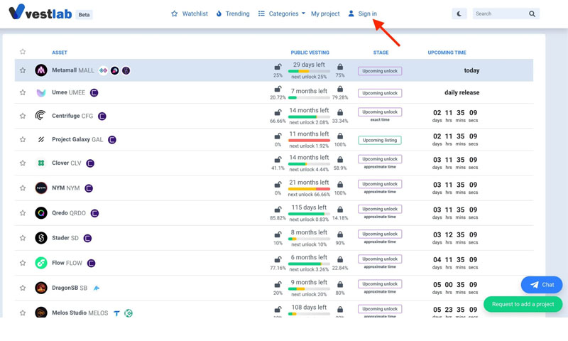Star Metamall in the watchlist
Viewport: 568px width, 341px height.
click(x=23, y=70)
